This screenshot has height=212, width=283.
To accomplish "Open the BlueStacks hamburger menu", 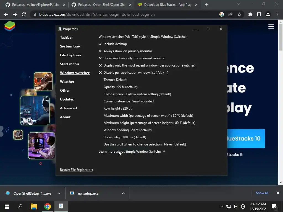I will coord(271,26).
